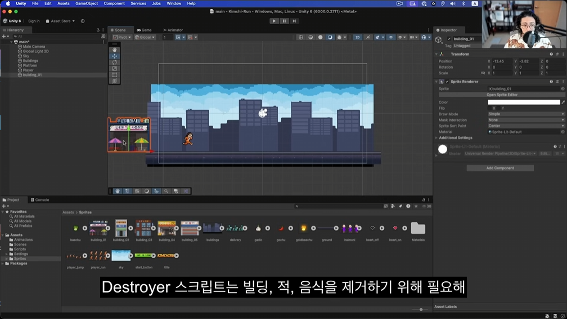Click the Pause button
The height and width of the screenshot is (319, 567).
pos(284,21)
